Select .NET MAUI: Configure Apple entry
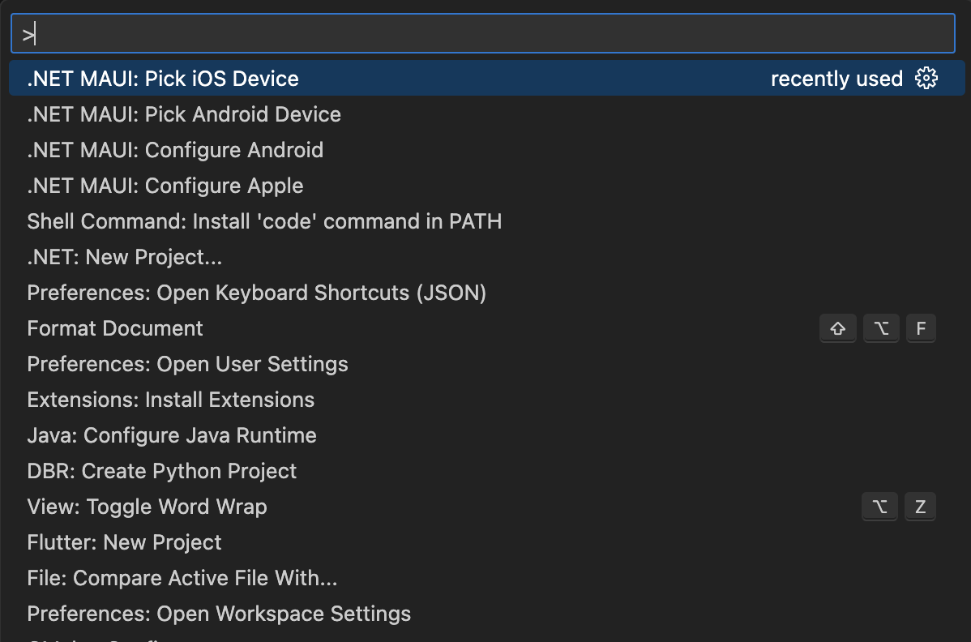 click(165, 186)
